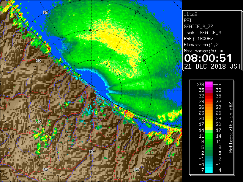Click the '-7' legend label
The width and height of the screenshot is (243, 182).
click(x=201, y=170)
